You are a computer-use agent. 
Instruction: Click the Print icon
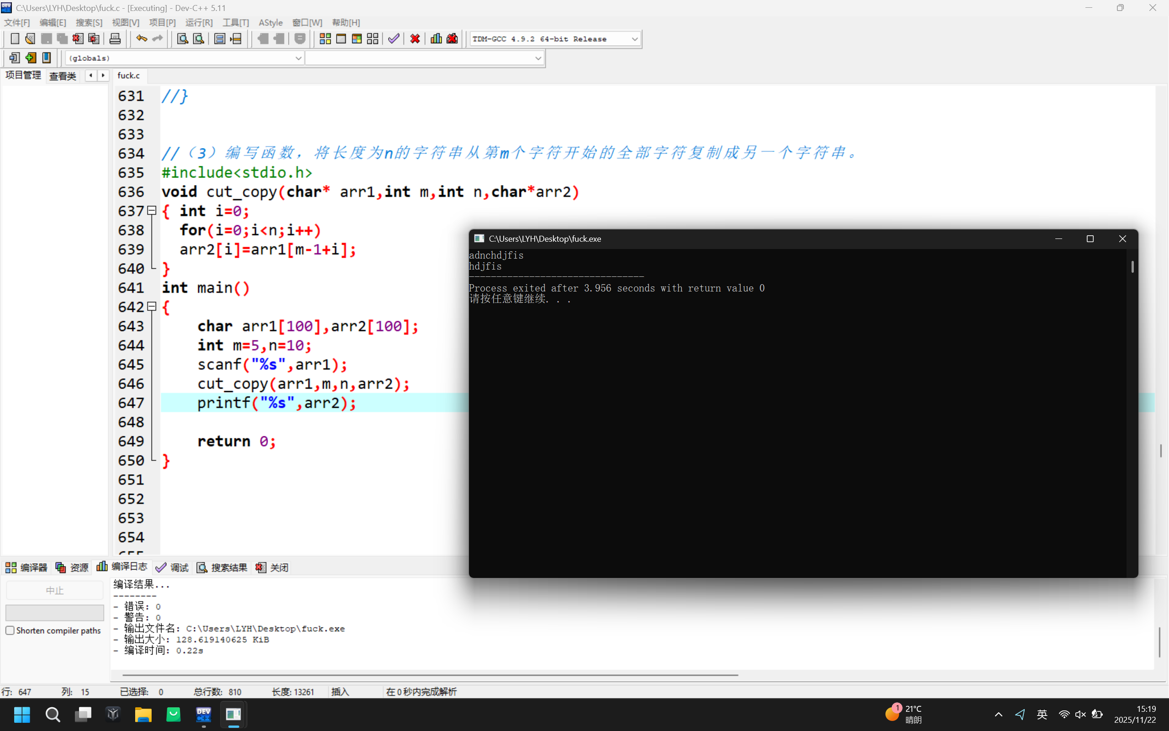[115, 39]
